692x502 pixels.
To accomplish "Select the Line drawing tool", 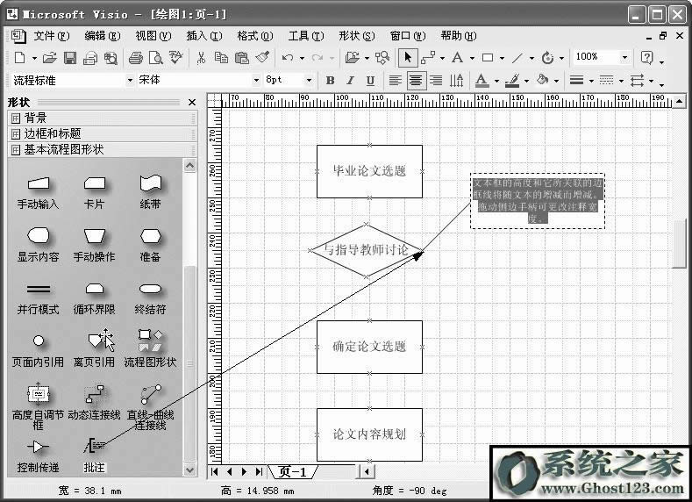I will 517,57.
